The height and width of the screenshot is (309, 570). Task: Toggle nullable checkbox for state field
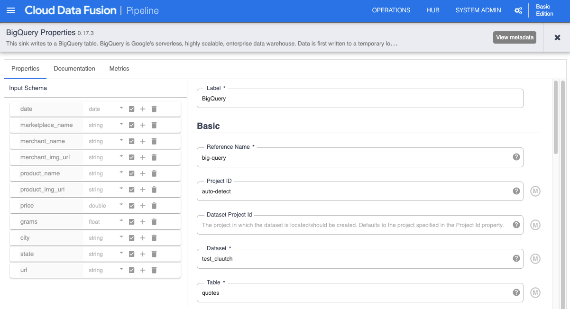pyautogui.click(x=132, y=254)
